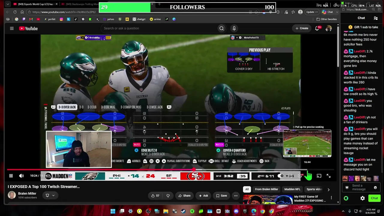Open options for My FIRST Game Of Madden 27 video
Screen dimensions: 384x216
tap(331, 198)
